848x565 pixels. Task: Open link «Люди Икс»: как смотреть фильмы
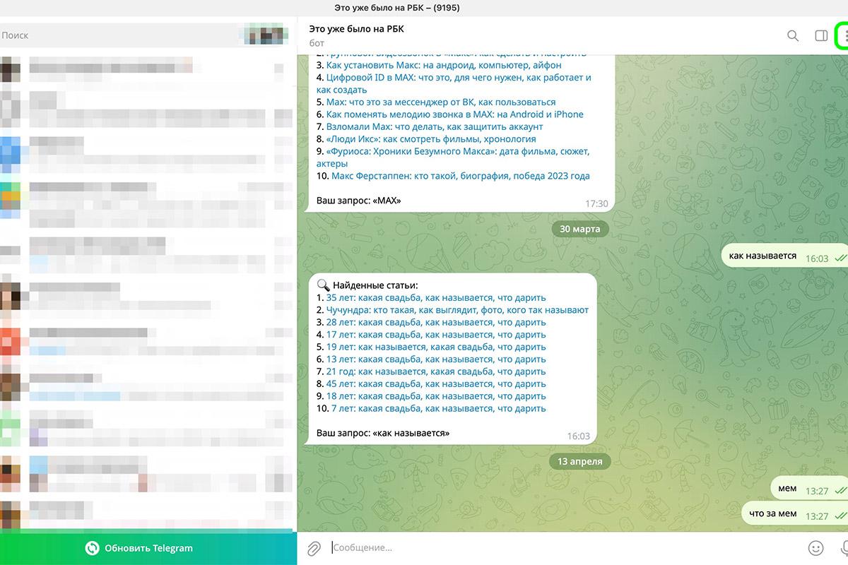coord(421,139)
